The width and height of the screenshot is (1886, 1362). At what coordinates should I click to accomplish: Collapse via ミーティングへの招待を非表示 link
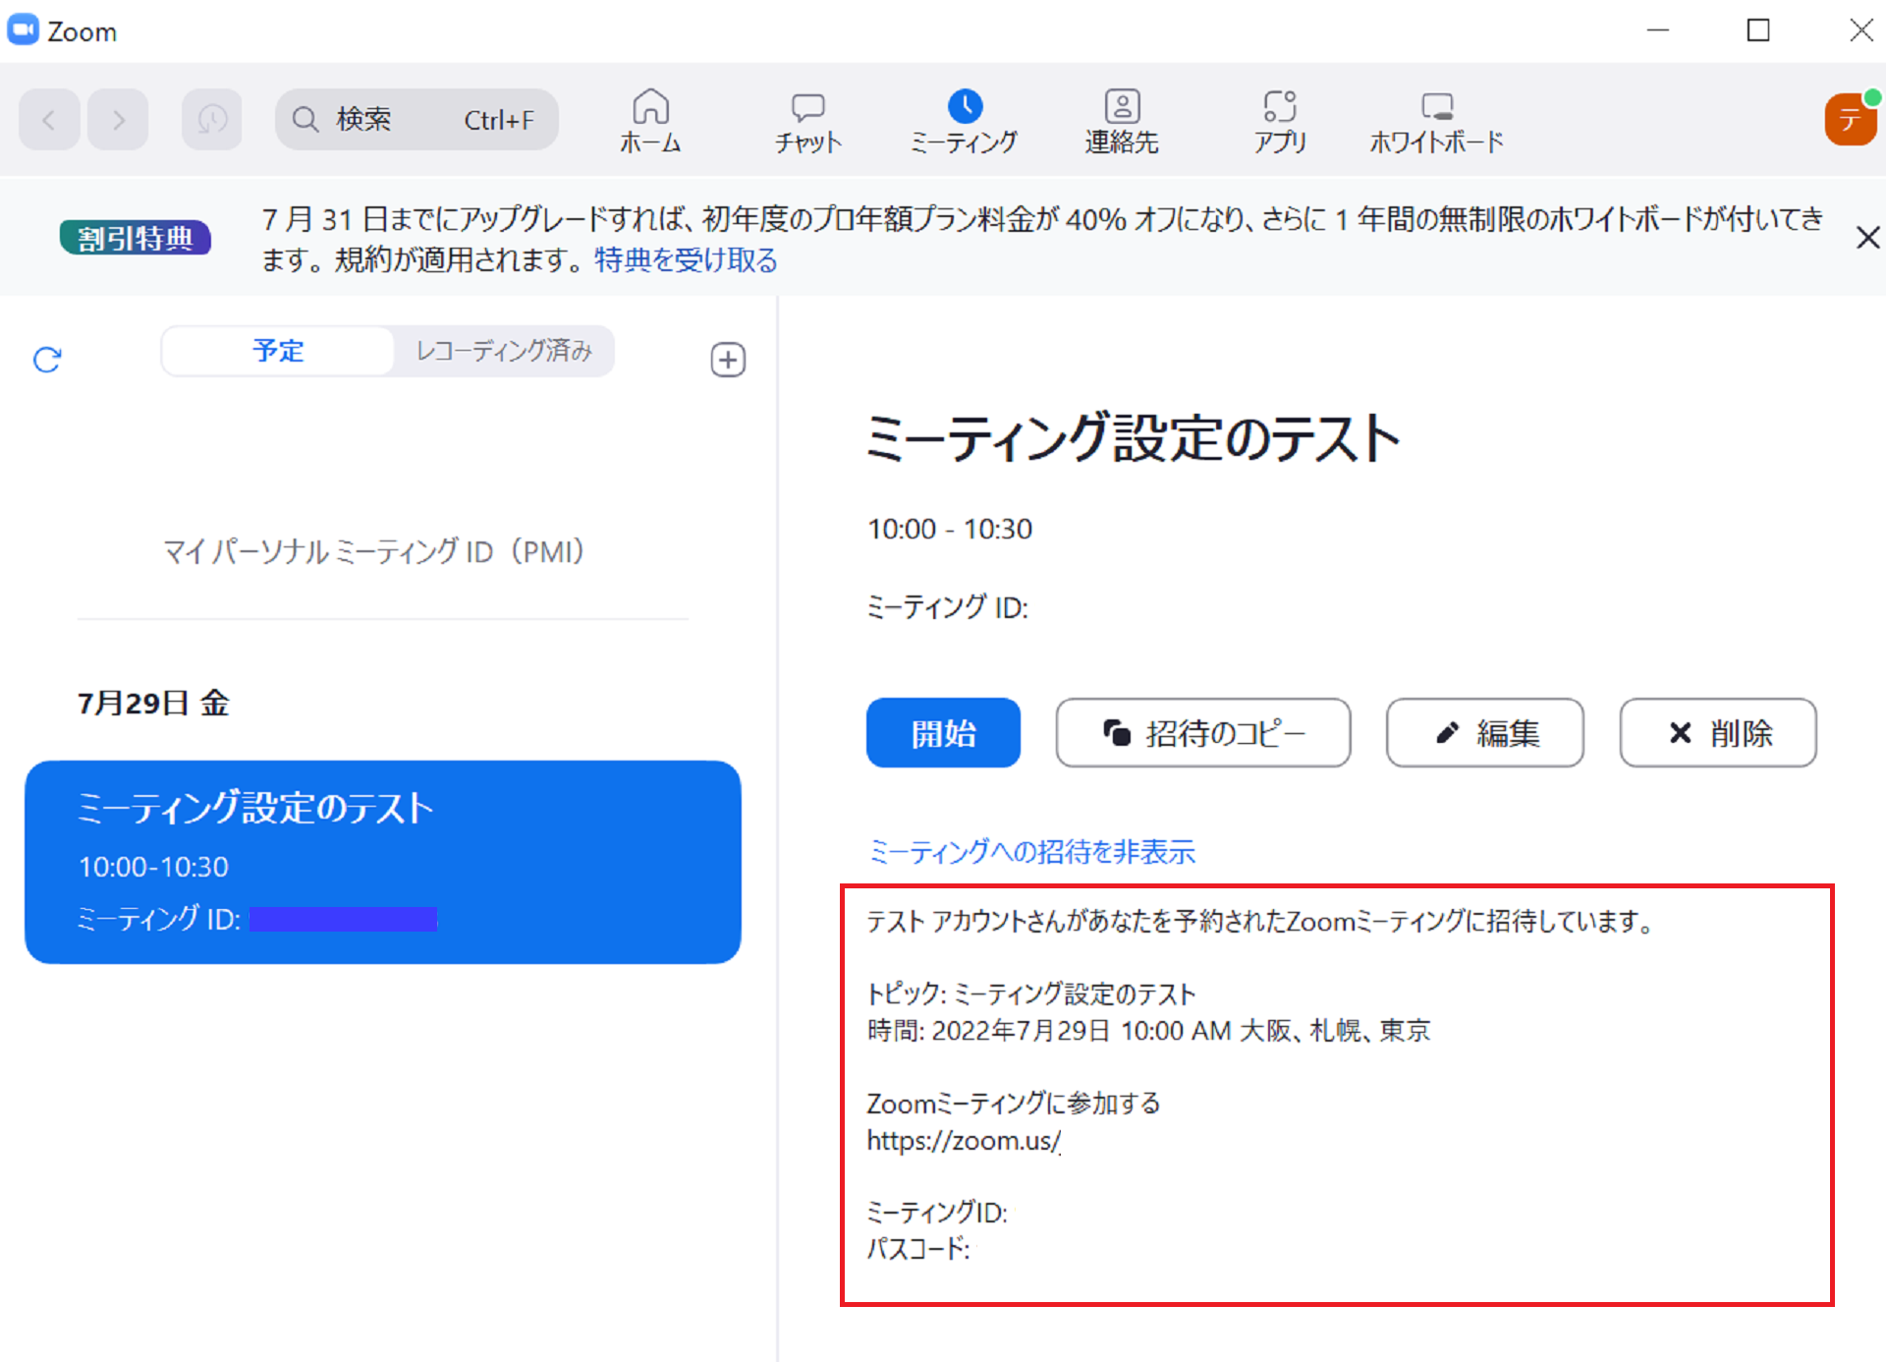pos(1032,851)
